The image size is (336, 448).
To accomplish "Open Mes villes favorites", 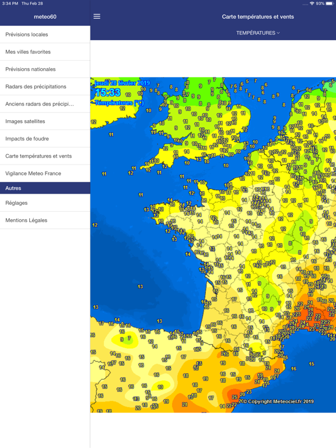I will pos(45,52).
